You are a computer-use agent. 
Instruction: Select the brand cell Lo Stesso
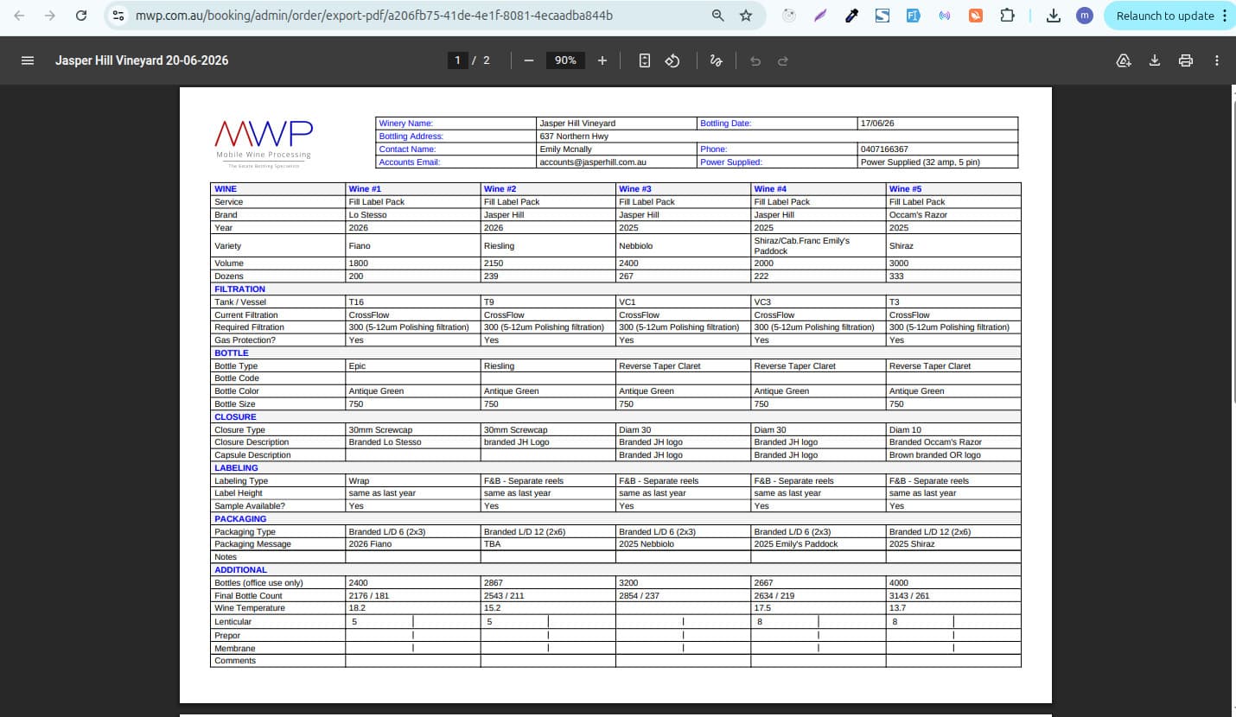pyautogui.click(x=368, y=215)
